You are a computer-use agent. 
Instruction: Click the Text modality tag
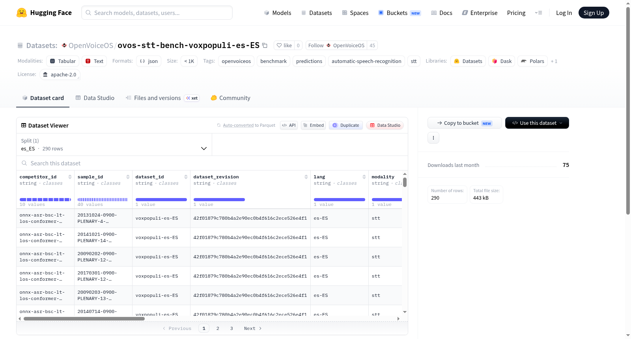click(x=94, y=61)
